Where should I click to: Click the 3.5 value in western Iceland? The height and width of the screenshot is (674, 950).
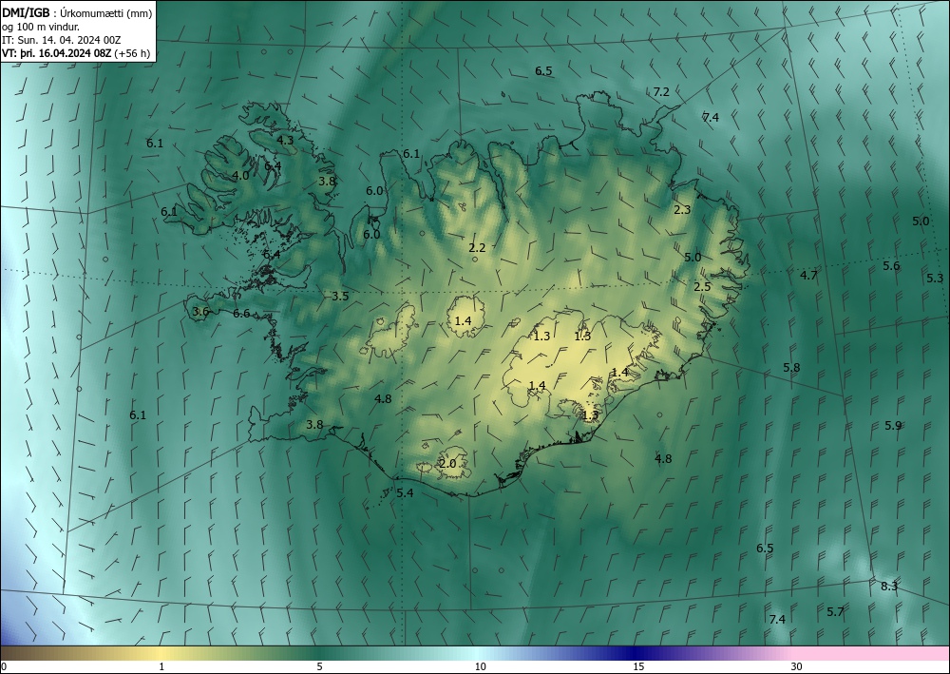click(x=340, y=297)
